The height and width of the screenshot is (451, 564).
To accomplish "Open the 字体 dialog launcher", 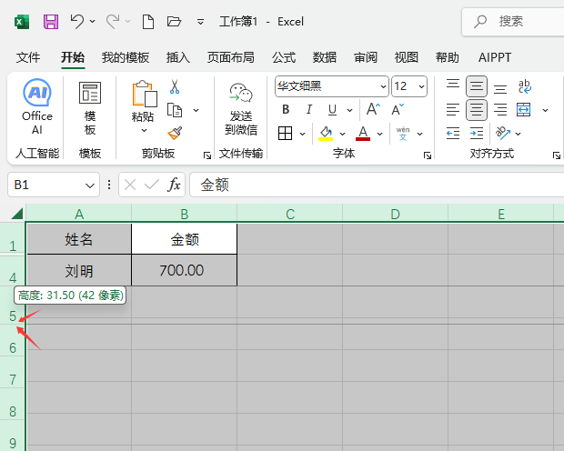I will click(428, 155).
